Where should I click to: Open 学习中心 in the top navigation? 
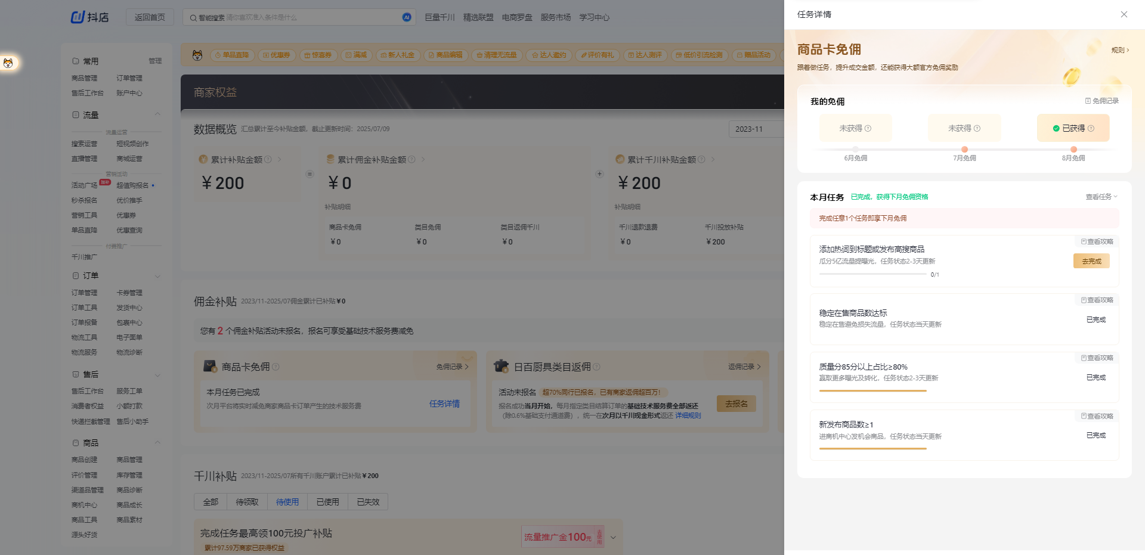point(594,17)
